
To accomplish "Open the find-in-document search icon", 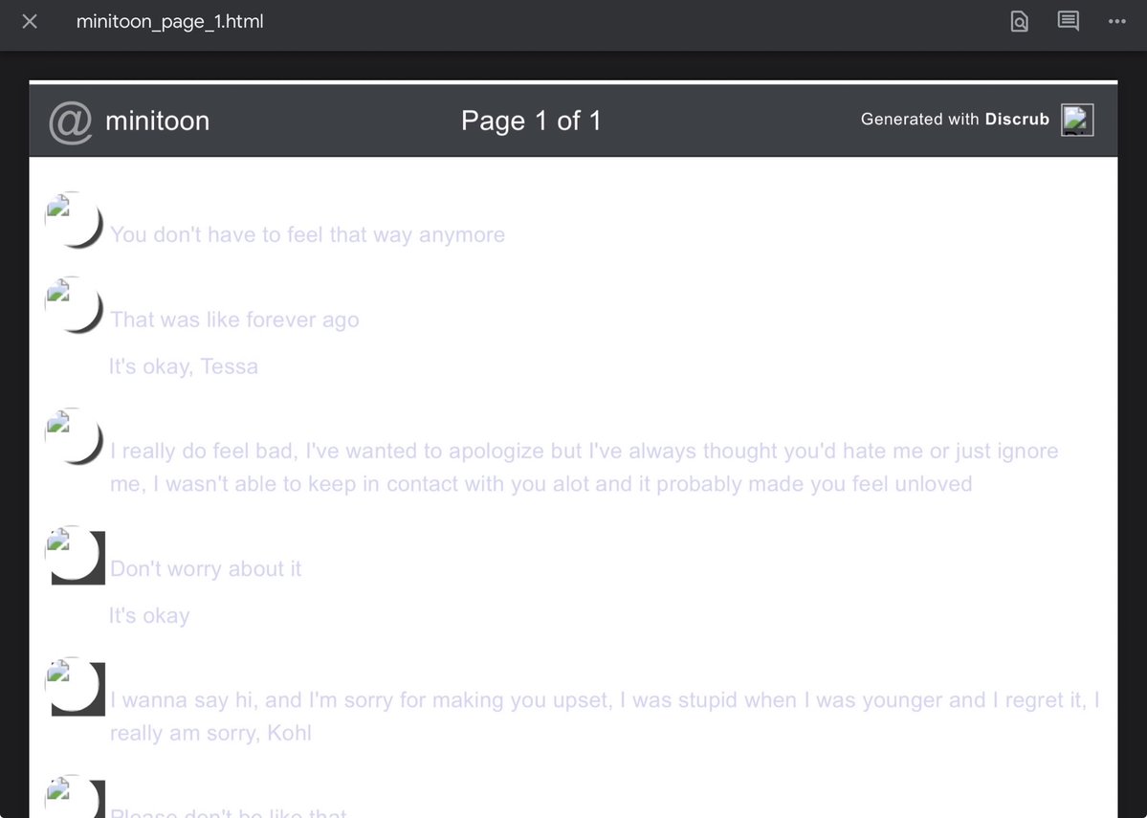I will click(1019, 22).
